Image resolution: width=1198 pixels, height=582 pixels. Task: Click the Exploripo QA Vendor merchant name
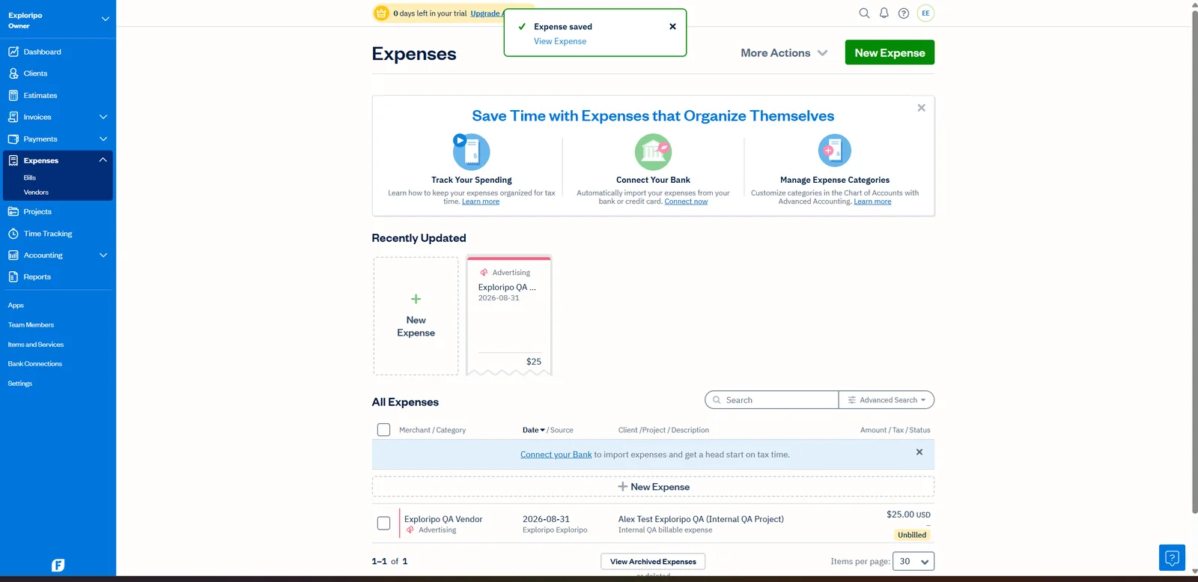pyautogui.click(x=443, y=519)
